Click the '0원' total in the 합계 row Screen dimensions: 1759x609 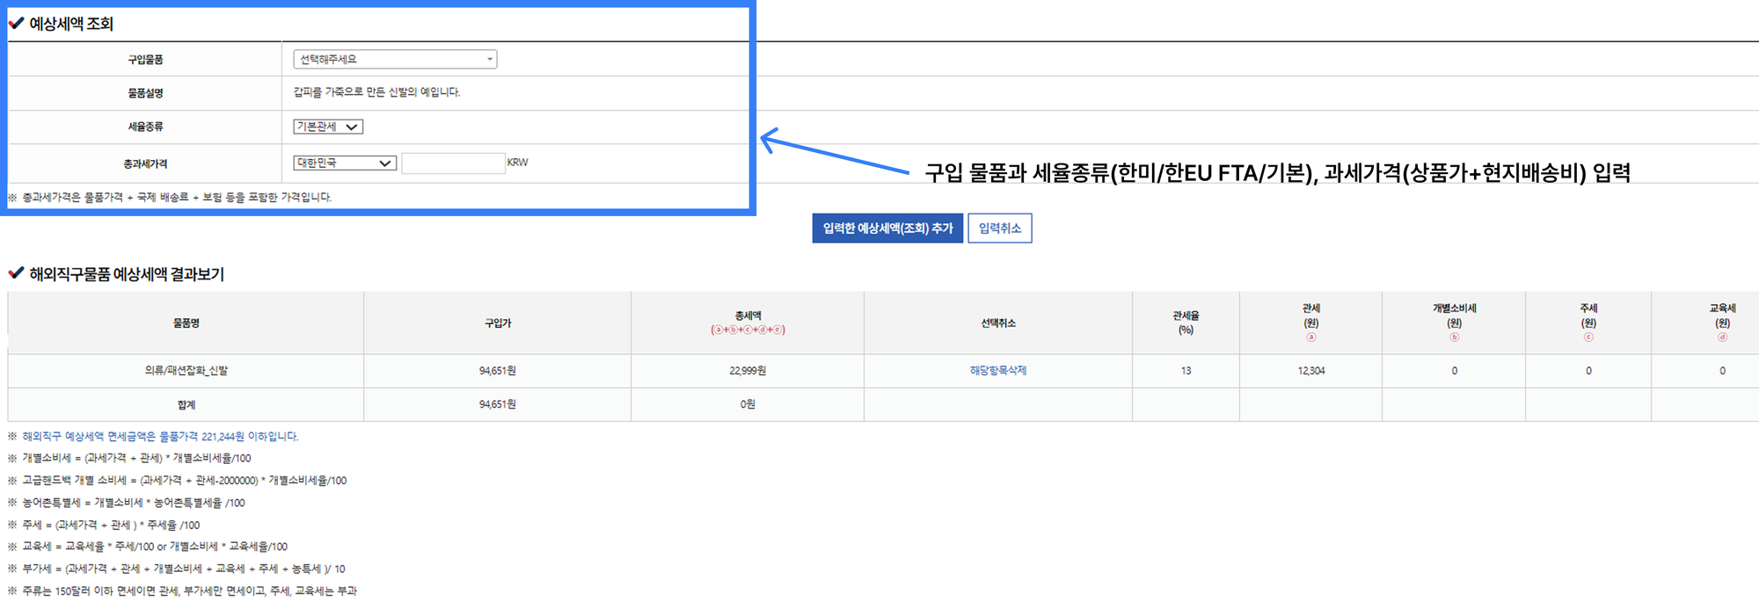[x=748, y=404]
